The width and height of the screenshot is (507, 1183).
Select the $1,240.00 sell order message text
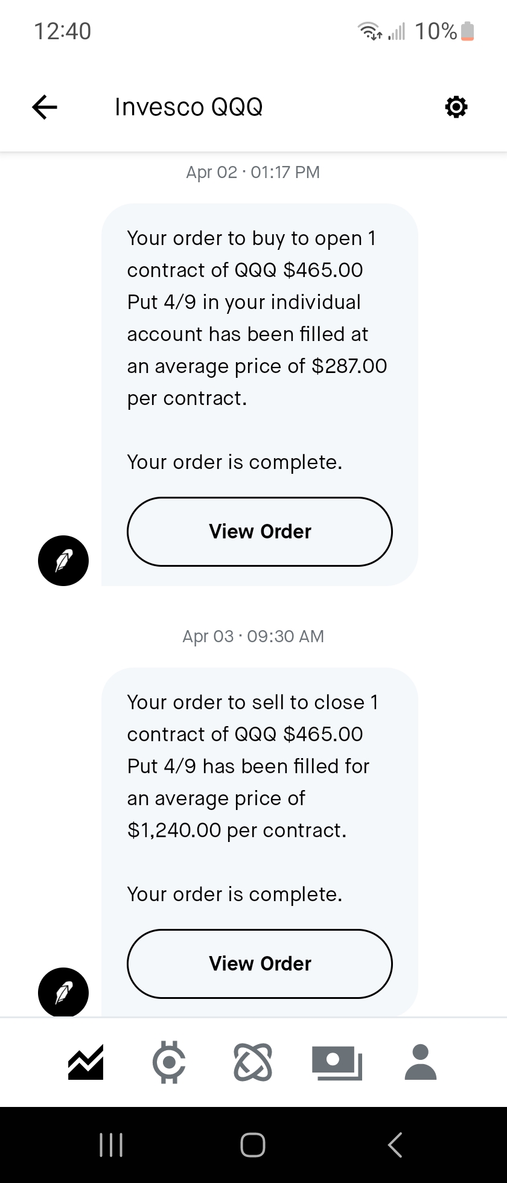point(253,767)
